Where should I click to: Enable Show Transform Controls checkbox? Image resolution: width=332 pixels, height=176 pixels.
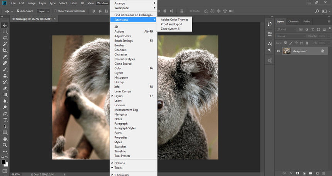tap(56, 11)
